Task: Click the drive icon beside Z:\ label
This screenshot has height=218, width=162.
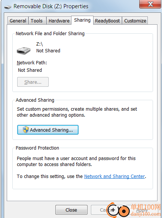Action: (24, 50)
